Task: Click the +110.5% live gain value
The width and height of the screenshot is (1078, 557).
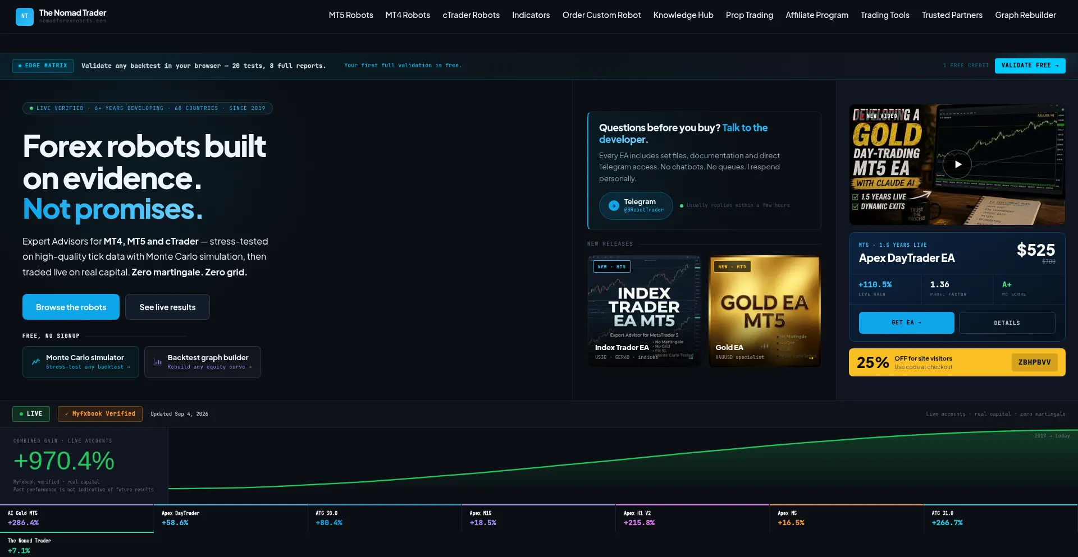Action: click(875, 284)
